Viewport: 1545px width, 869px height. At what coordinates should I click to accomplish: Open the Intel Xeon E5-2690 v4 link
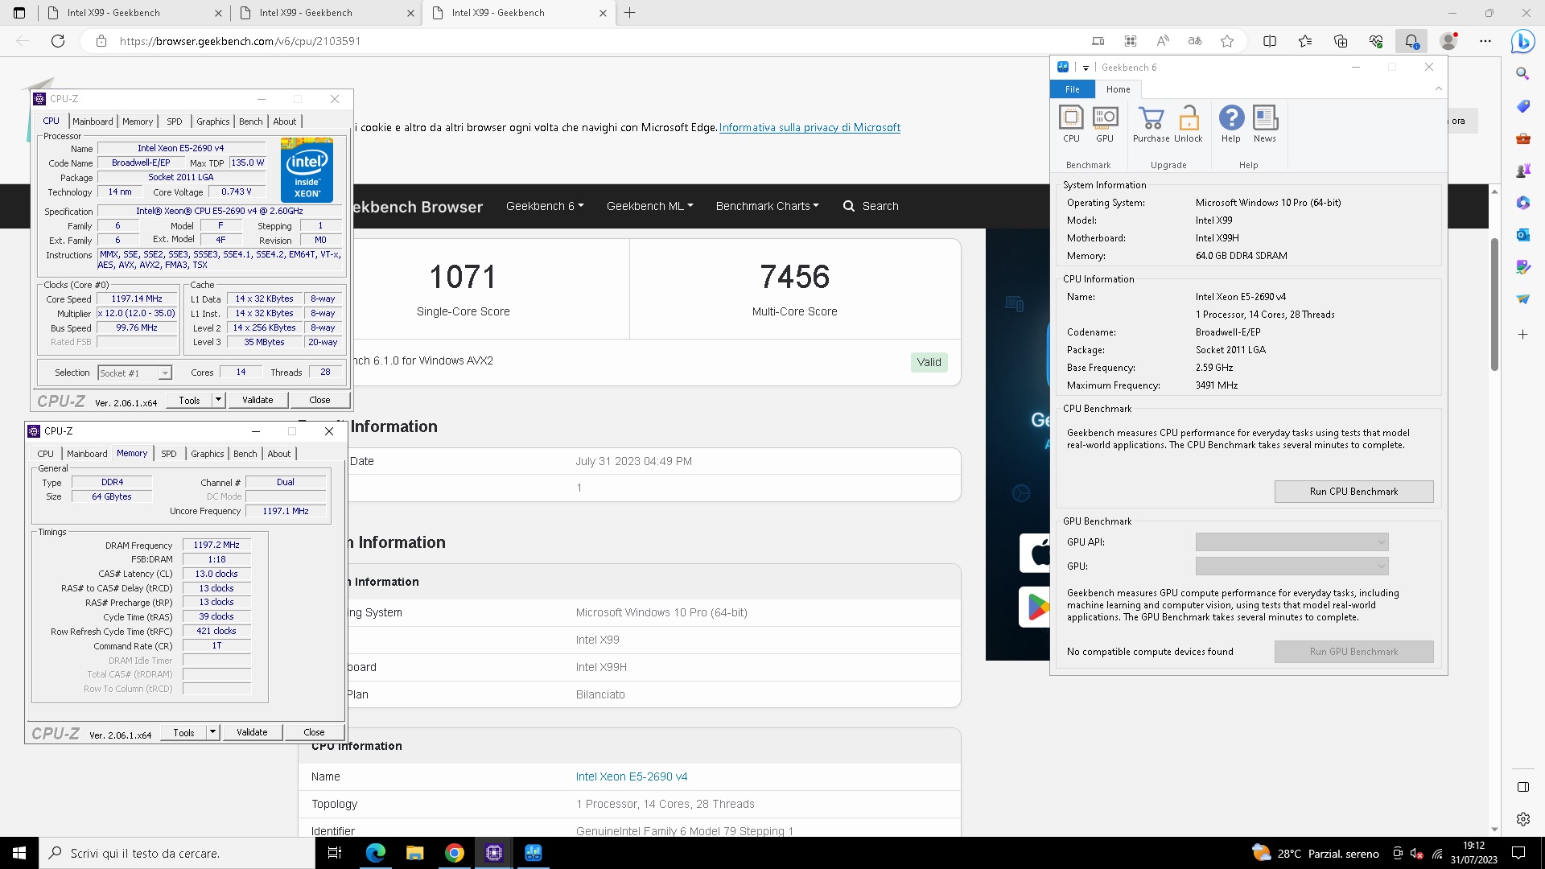pos(632,776)
